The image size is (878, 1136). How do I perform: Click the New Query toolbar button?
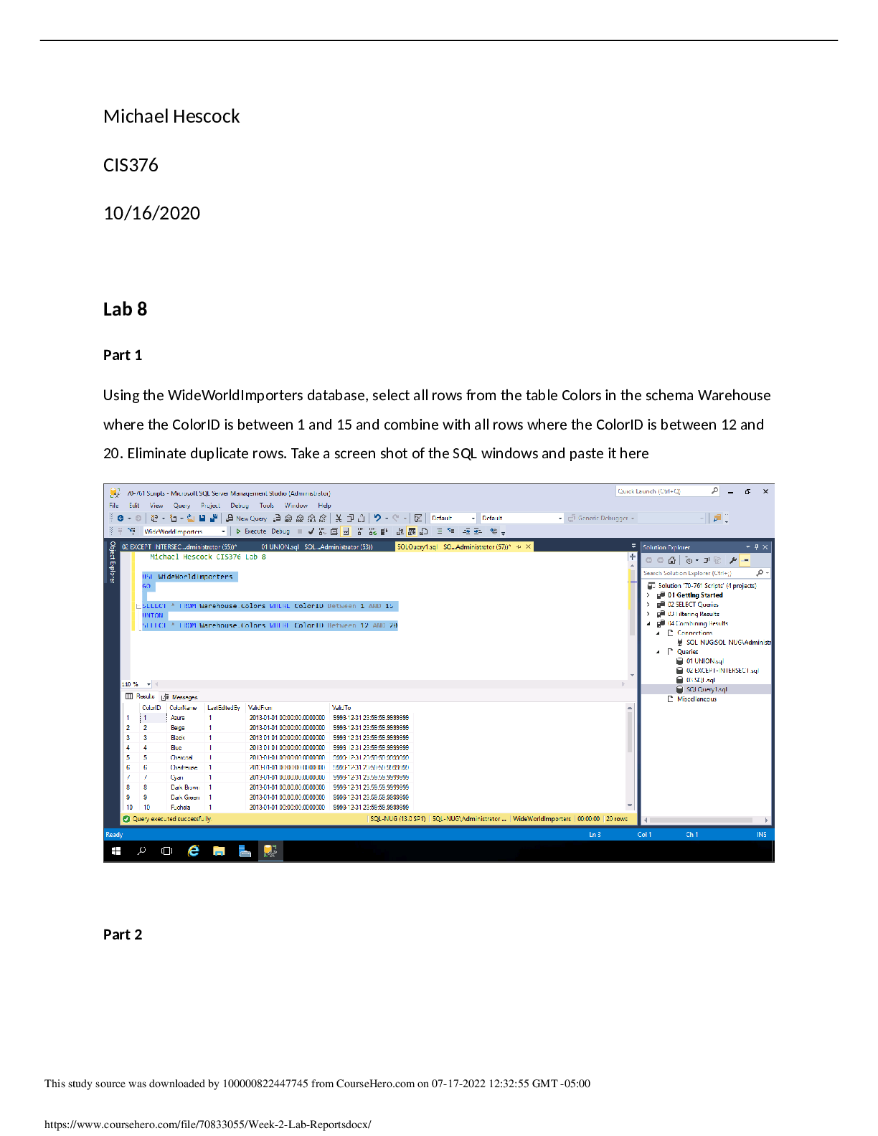pos(246,519)
